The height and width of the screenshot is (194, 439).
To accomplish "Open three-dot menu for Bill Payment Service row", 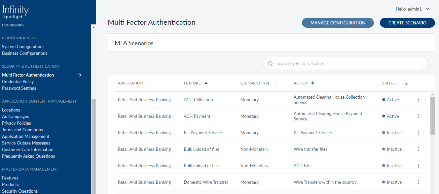I will [x=418, y=133].
